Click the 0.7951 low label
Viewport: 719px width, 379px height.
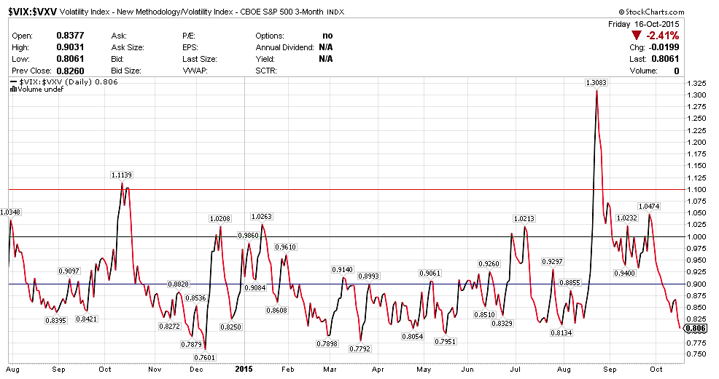[x=446, y=341]
